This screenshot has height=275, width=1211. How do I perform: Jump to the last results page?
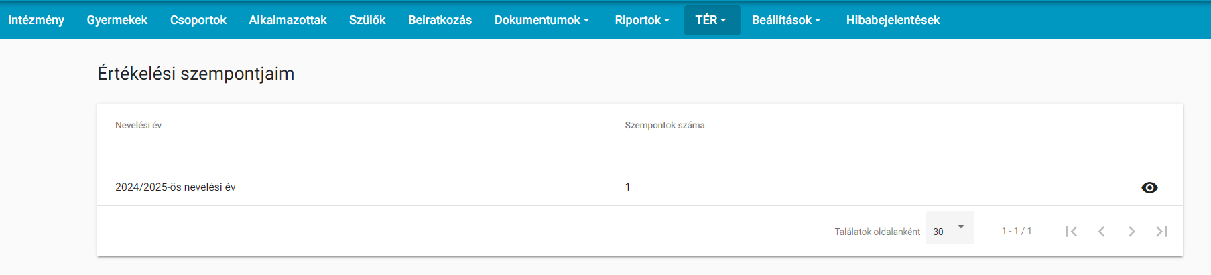tap(1162, 232)
